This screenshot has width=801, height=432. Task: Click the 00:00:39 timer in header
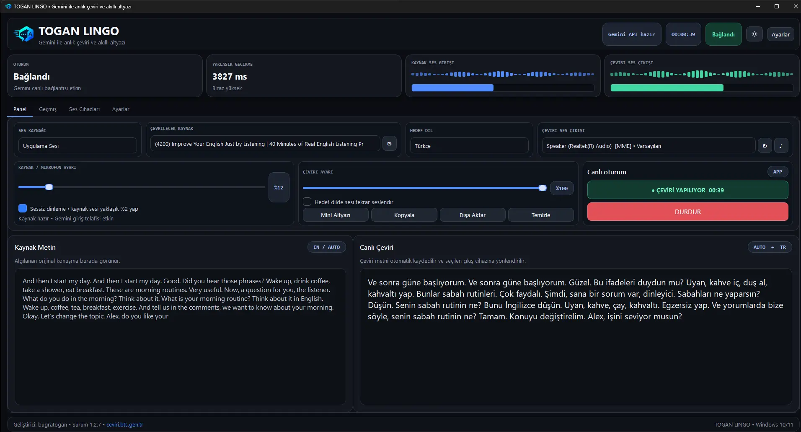pyautogui.click(x=683, y=34)
